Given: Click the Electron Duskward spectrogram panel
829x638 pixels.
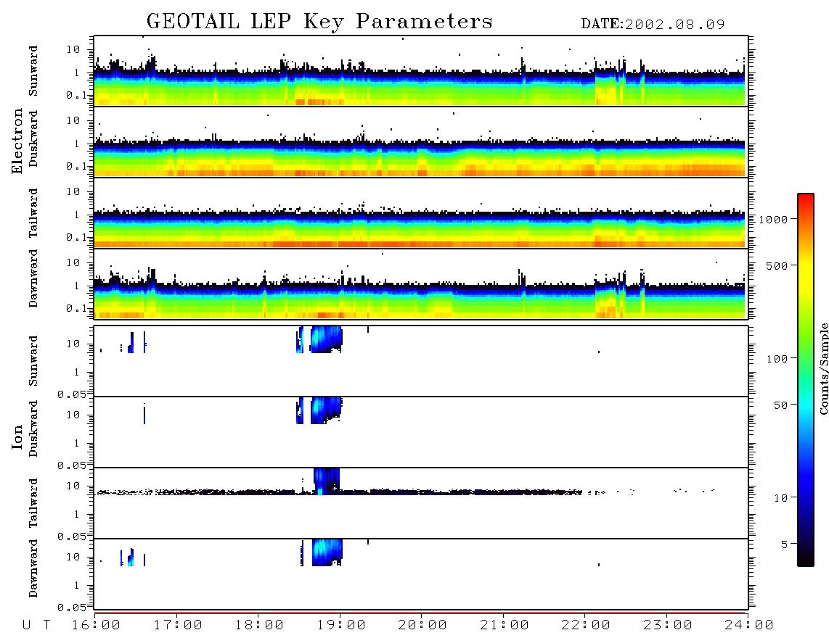Looking at the screenshot, I should point(421,141).
